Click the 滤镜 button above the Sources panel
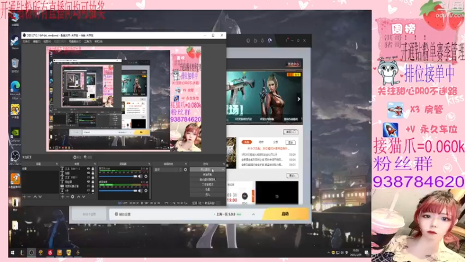The image size is (465, 262). coord(88,157)
